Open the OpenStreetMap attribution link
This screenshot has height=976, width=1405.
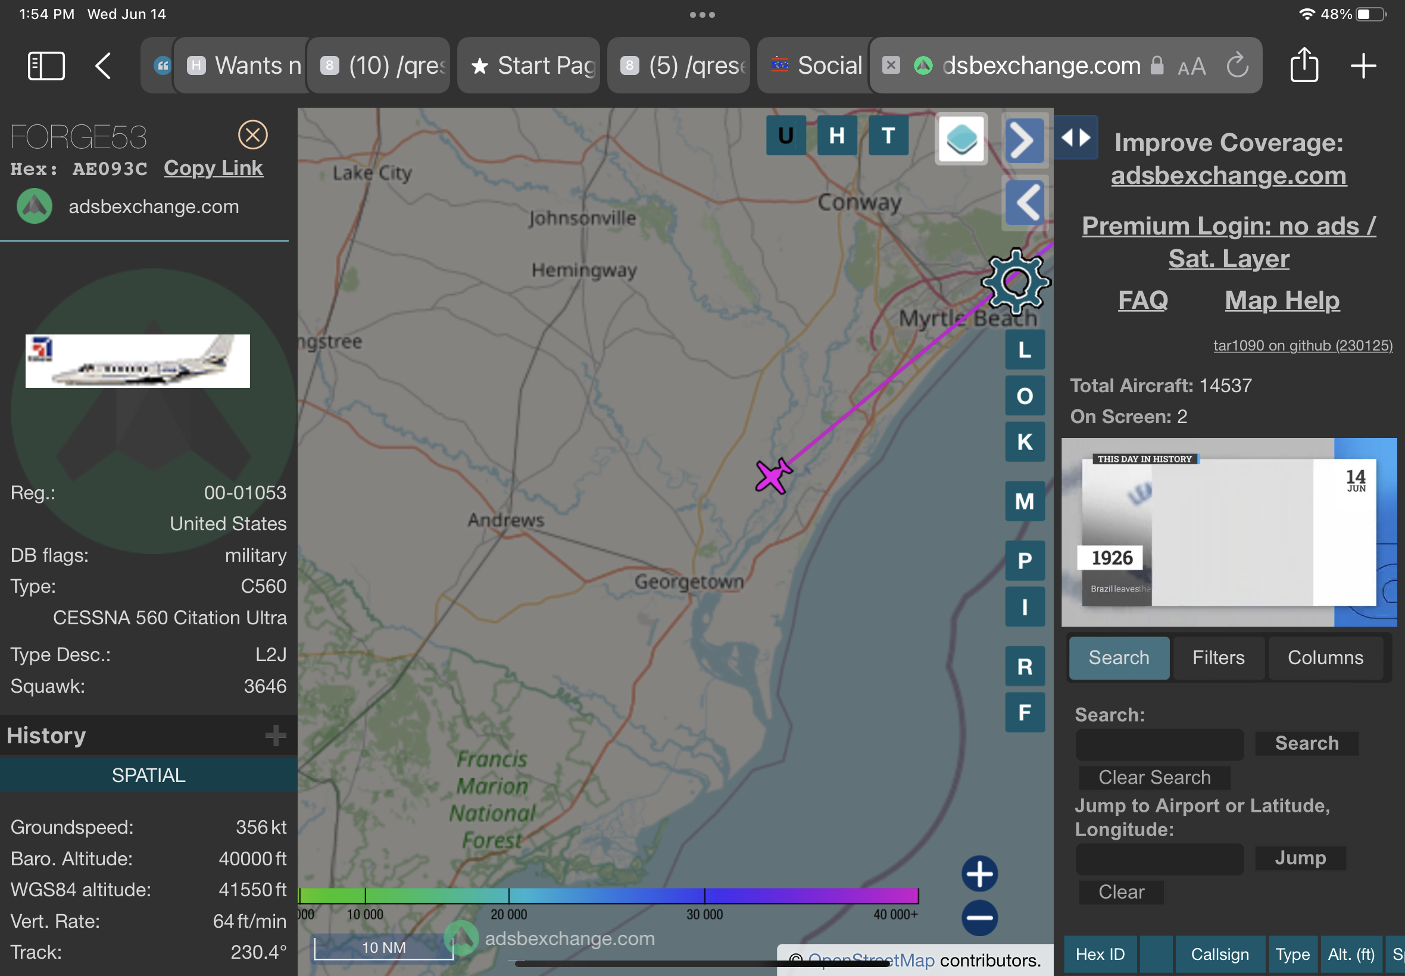(x=870, y=960)
